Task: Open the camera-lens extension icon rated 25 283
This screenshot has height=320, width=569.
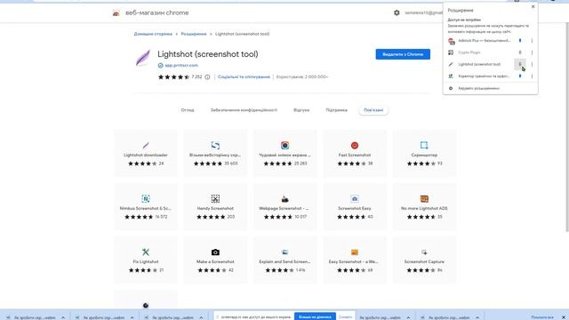Action: 284,145
